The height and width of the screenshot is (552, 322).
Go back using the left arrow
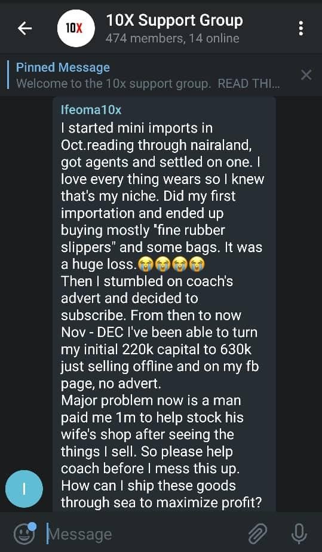point(25,29)
